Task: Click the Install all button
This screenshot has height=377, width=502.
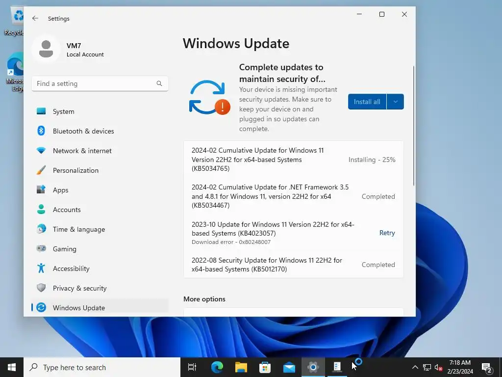Action: pos(367,102)
